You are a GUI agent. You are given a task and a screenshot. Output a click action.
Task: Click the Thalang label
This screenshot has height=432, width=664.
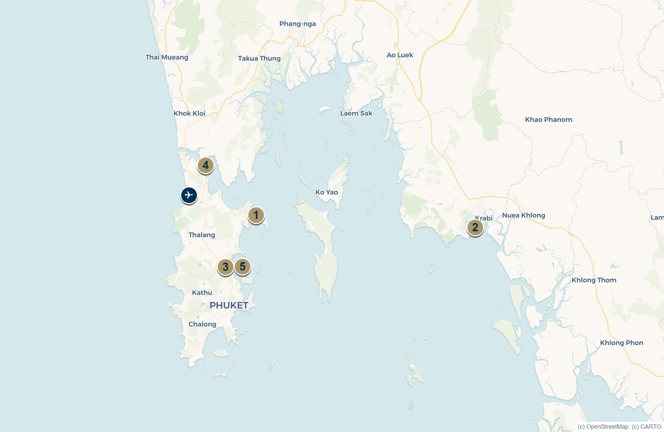[202, 235]
